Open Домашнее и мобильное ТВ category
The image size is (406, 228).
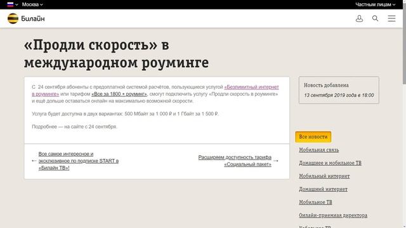point(330,163)
